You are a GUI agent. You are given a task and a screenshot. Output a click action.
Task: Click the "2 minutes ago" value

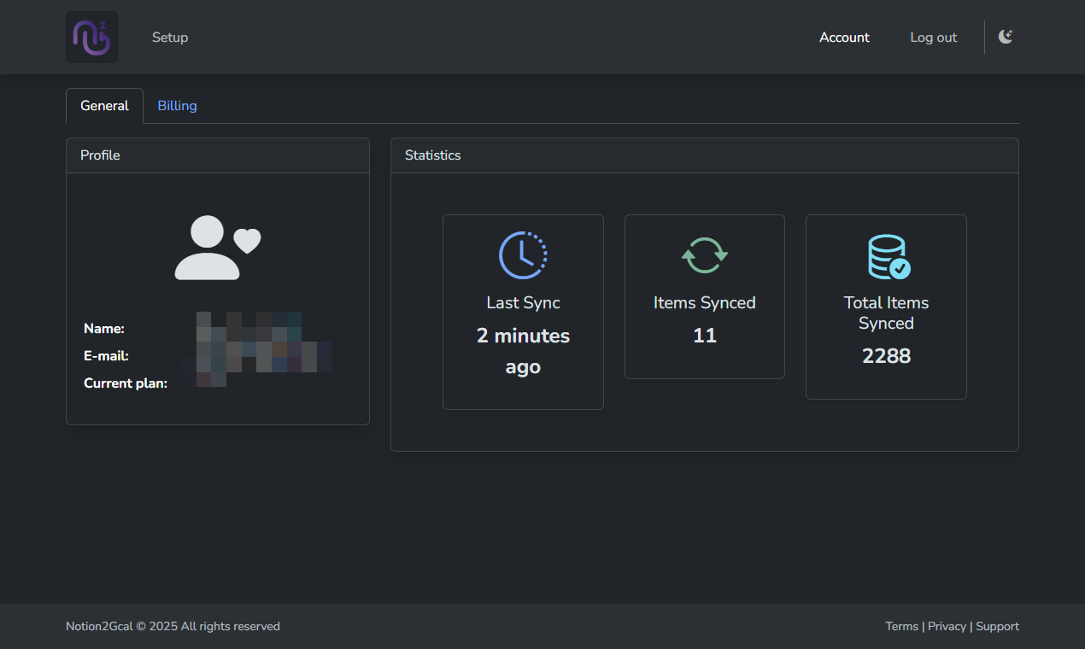523,351
